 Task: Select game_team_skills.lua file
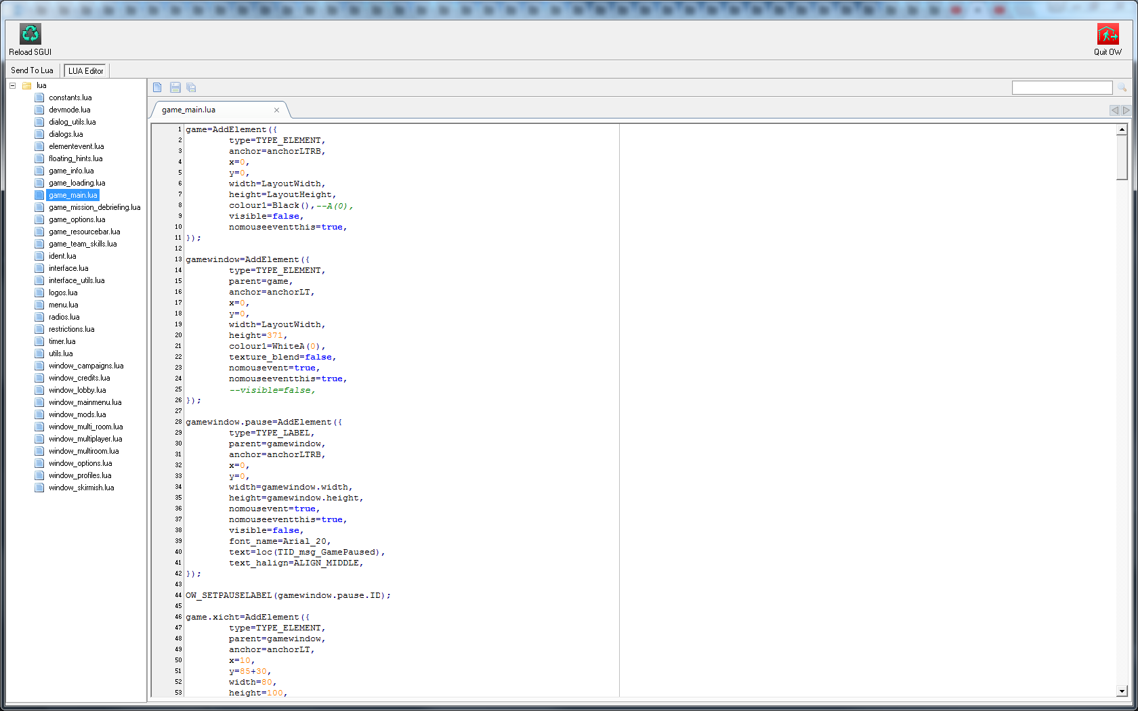pyautogui.click(x=83, y=244)
